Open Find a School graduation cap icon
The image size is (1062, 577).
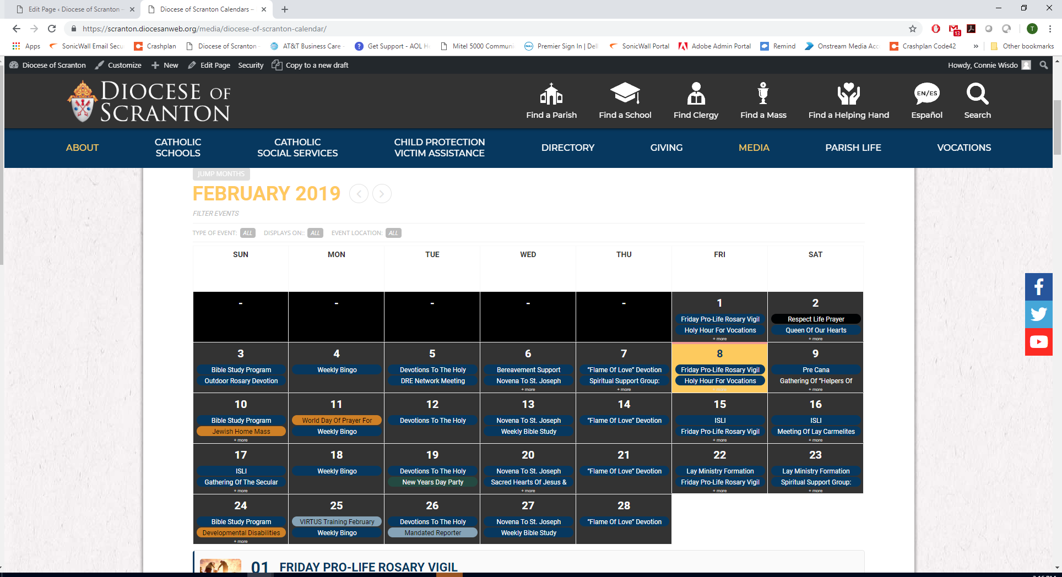[625, 94]
